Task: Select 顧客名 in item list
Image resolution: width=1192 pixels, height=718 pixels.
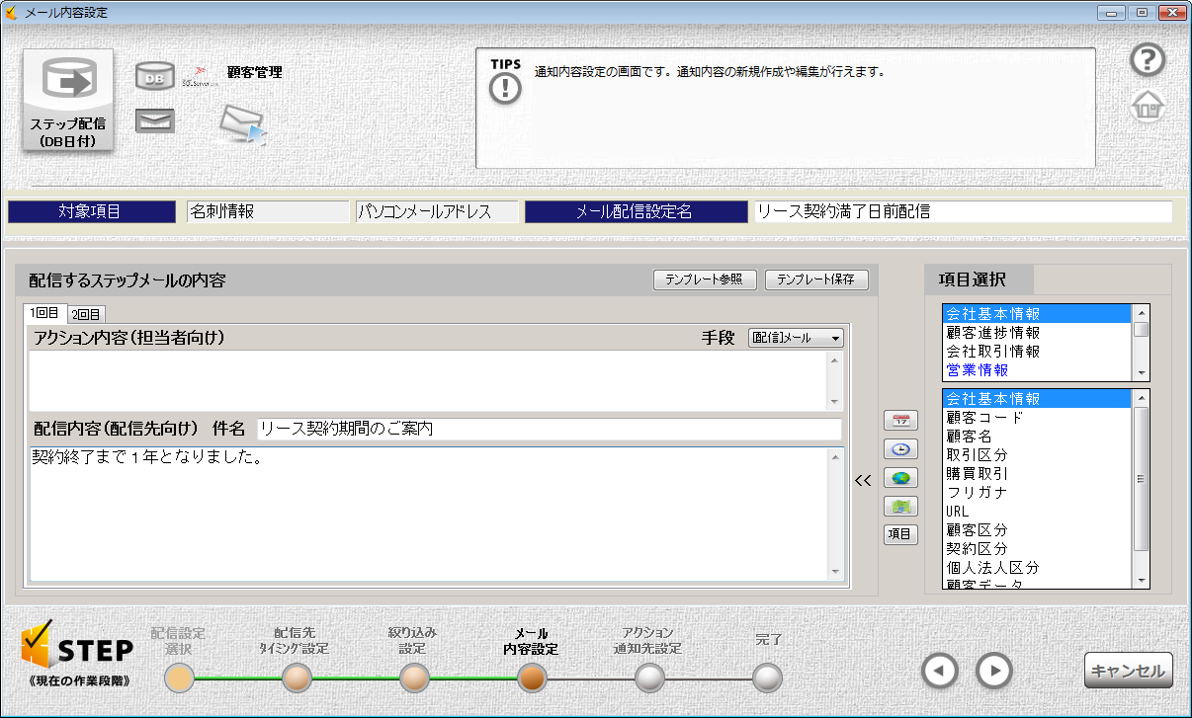Action: [1037, 437]
